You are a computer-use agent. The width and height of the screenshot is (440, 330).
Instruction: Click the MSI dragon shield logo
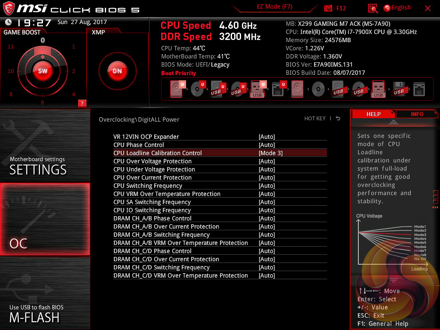click(x=9, y=9)
